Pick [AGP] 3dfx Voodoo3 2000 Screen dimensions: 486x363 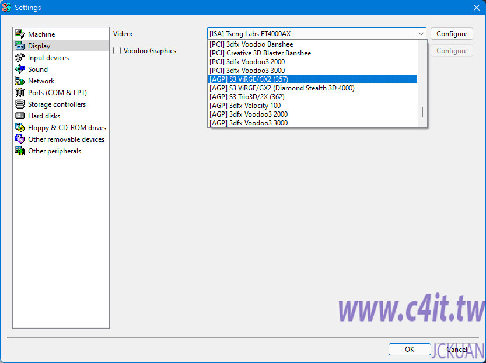click(312, 114)
